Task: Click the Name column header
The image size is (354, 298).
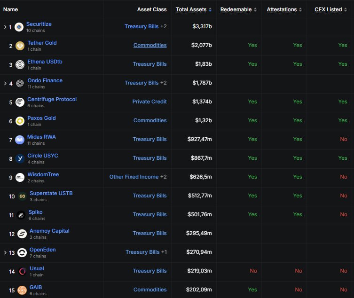Action: pyautogui.click(x=10, y=9)
